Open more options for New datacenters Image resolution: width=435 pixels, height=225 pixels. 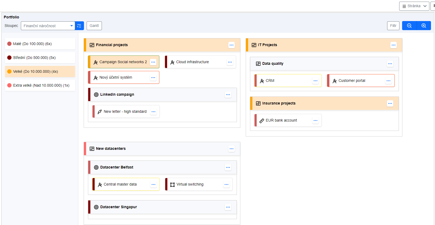tap(232, 149)
